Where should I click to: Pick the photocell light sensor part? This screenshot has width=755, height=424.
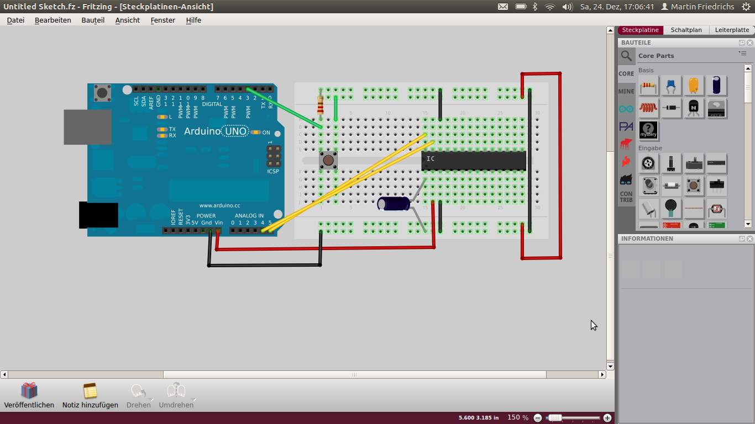pyautogui.click(x=717, y=209)
